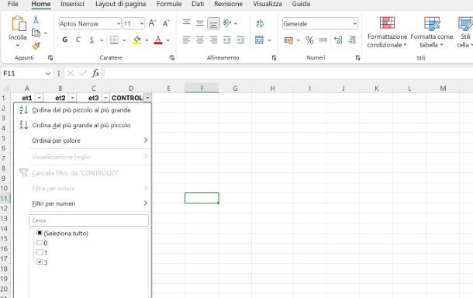The width and height of the screenshot is (473, 298).
Task: Open Ordina per colore submenu
Action: tap(82, 140)
